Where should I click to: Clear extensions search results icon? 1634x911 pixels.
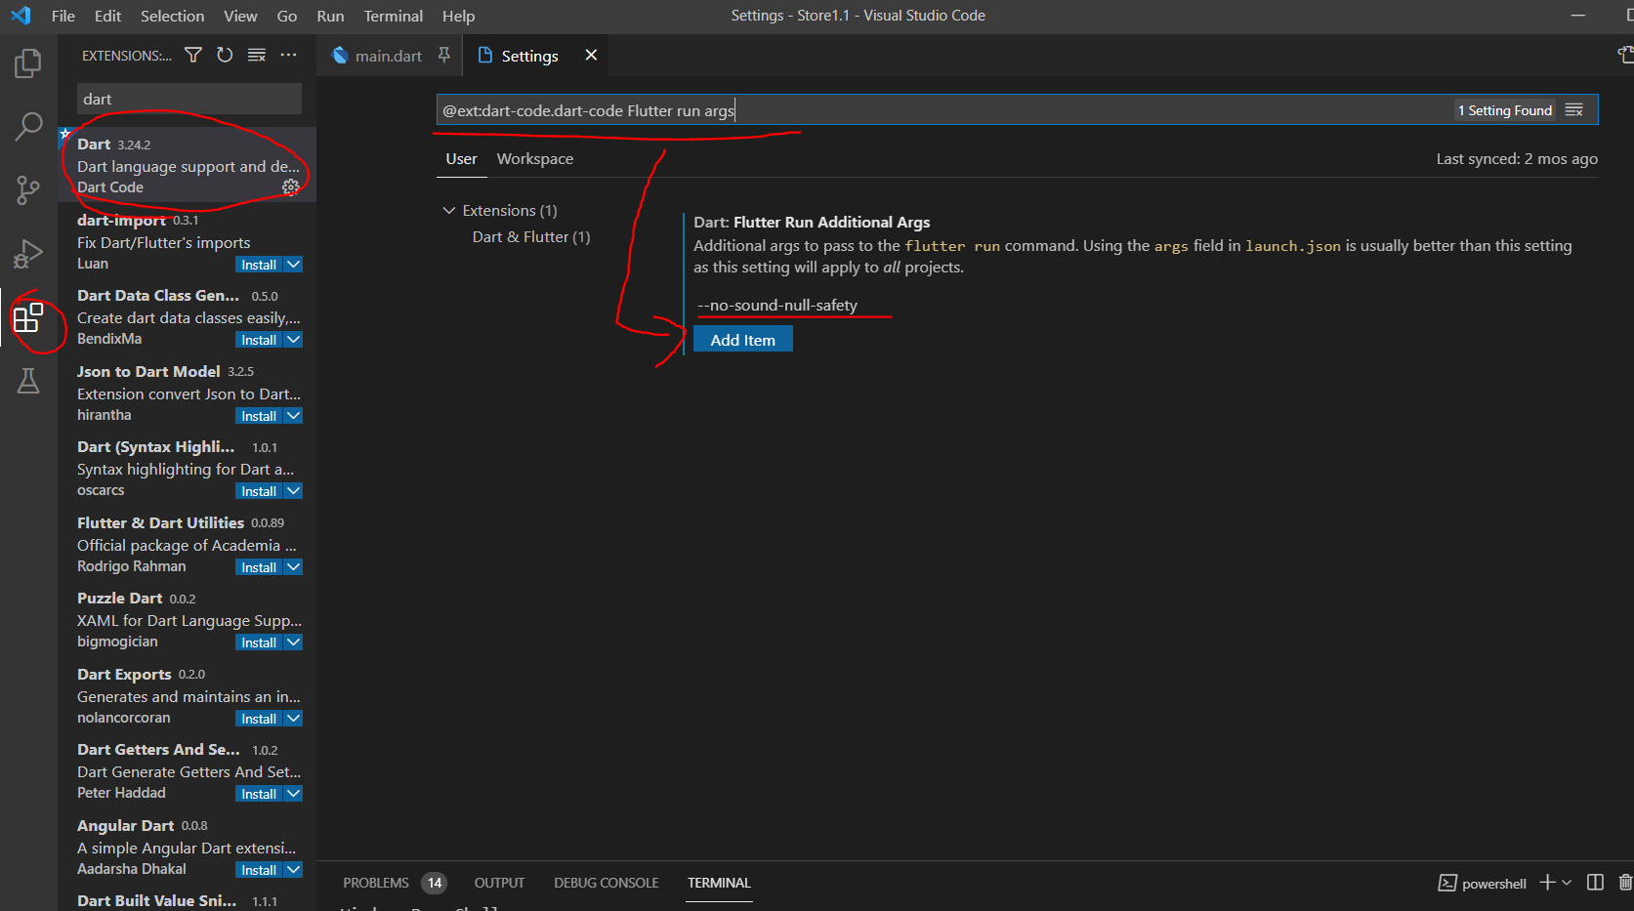[x=257, y=56]
